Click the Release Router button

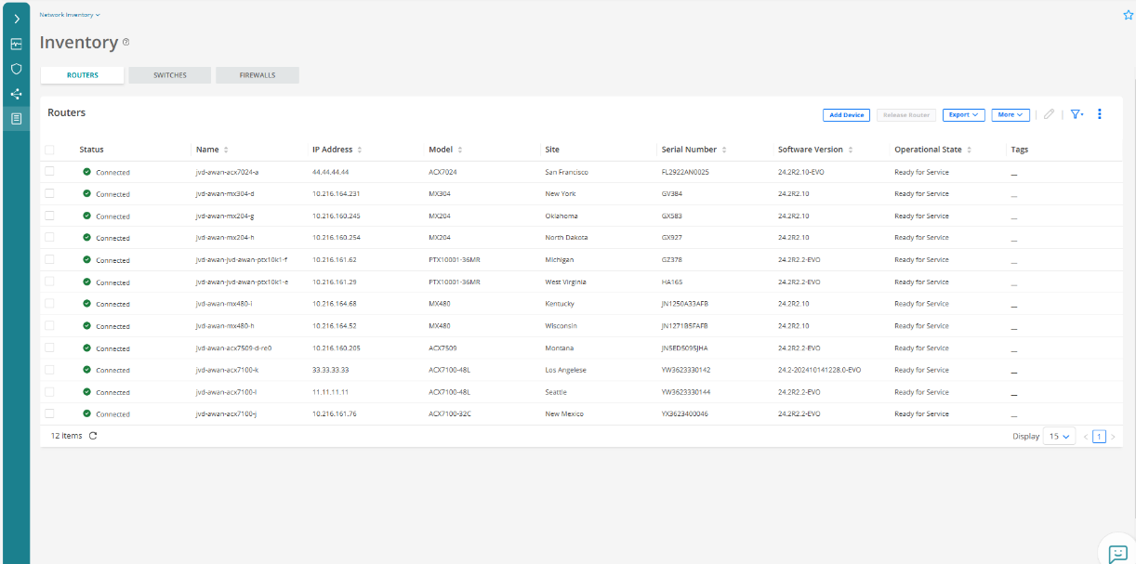pos(906,115)
